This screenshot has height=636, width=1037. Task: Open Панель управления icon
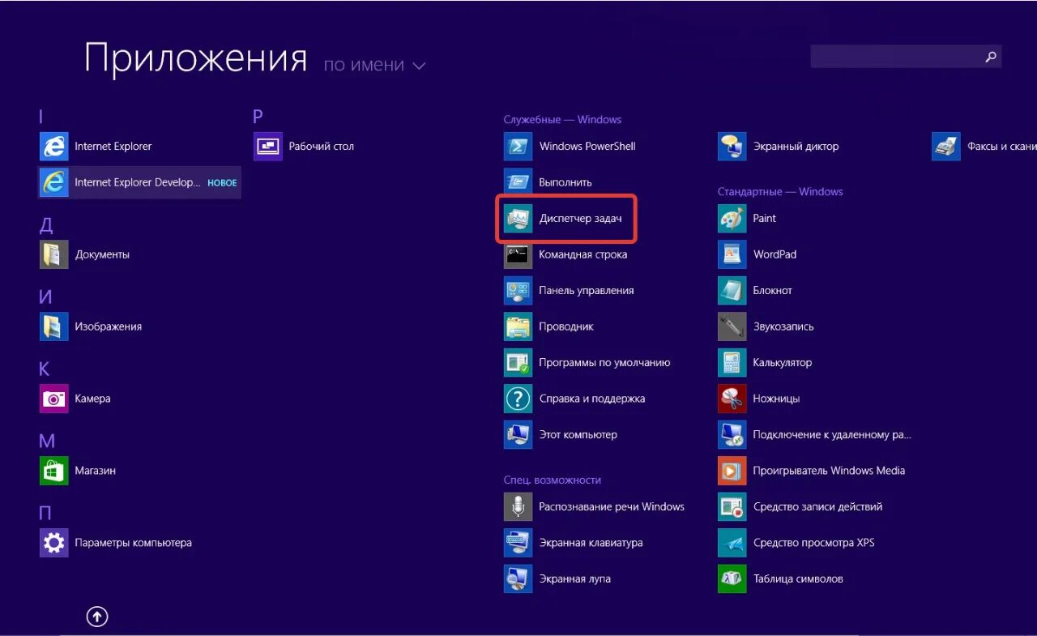click(518, 291)
